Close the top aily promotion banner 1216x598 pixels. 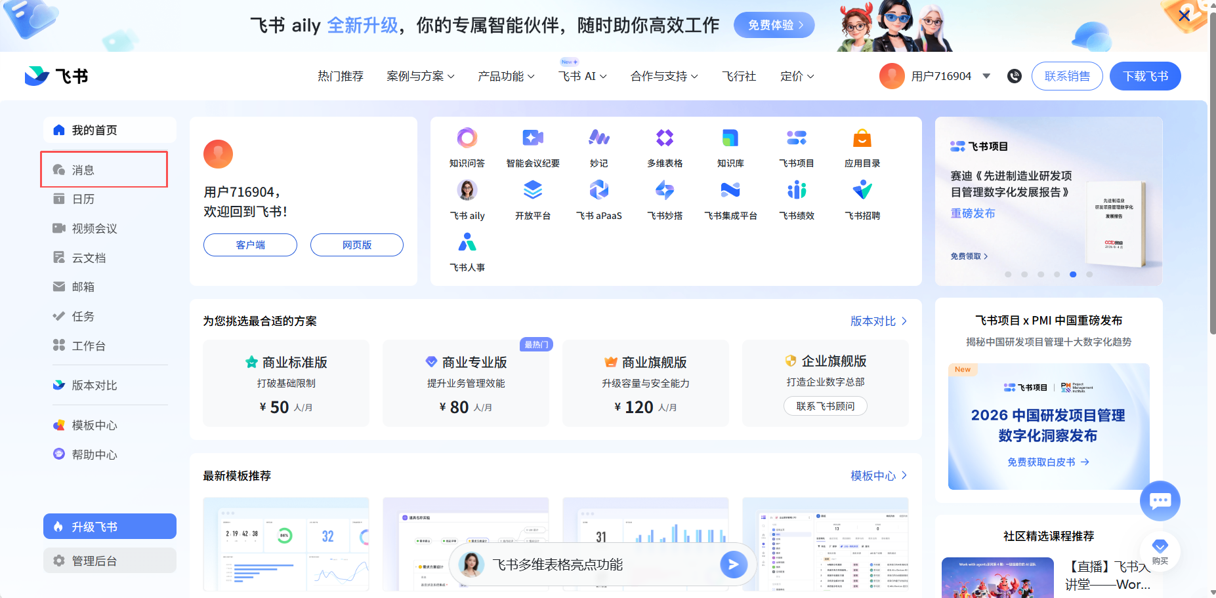[x=1185, y=15]
